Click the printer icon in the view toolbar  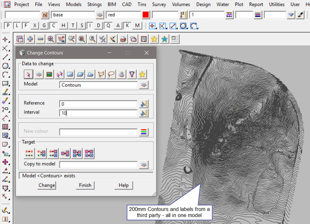(123, 39)
